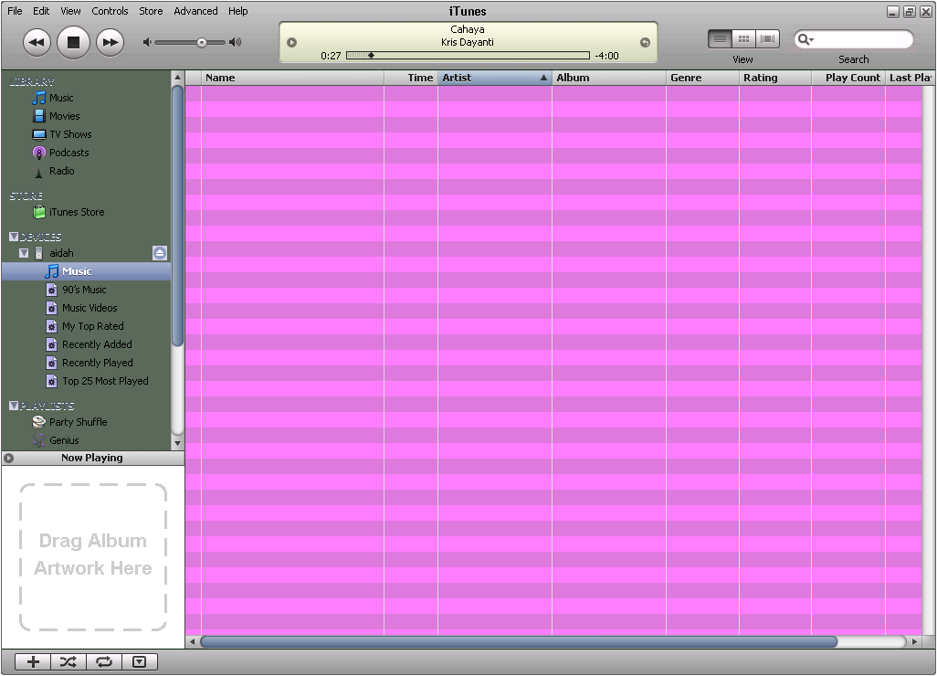Click the right circular arrow in the display

[645, 42]
